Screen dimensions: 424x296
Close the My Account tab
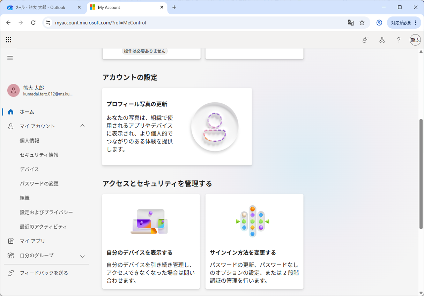pos(162,7)
